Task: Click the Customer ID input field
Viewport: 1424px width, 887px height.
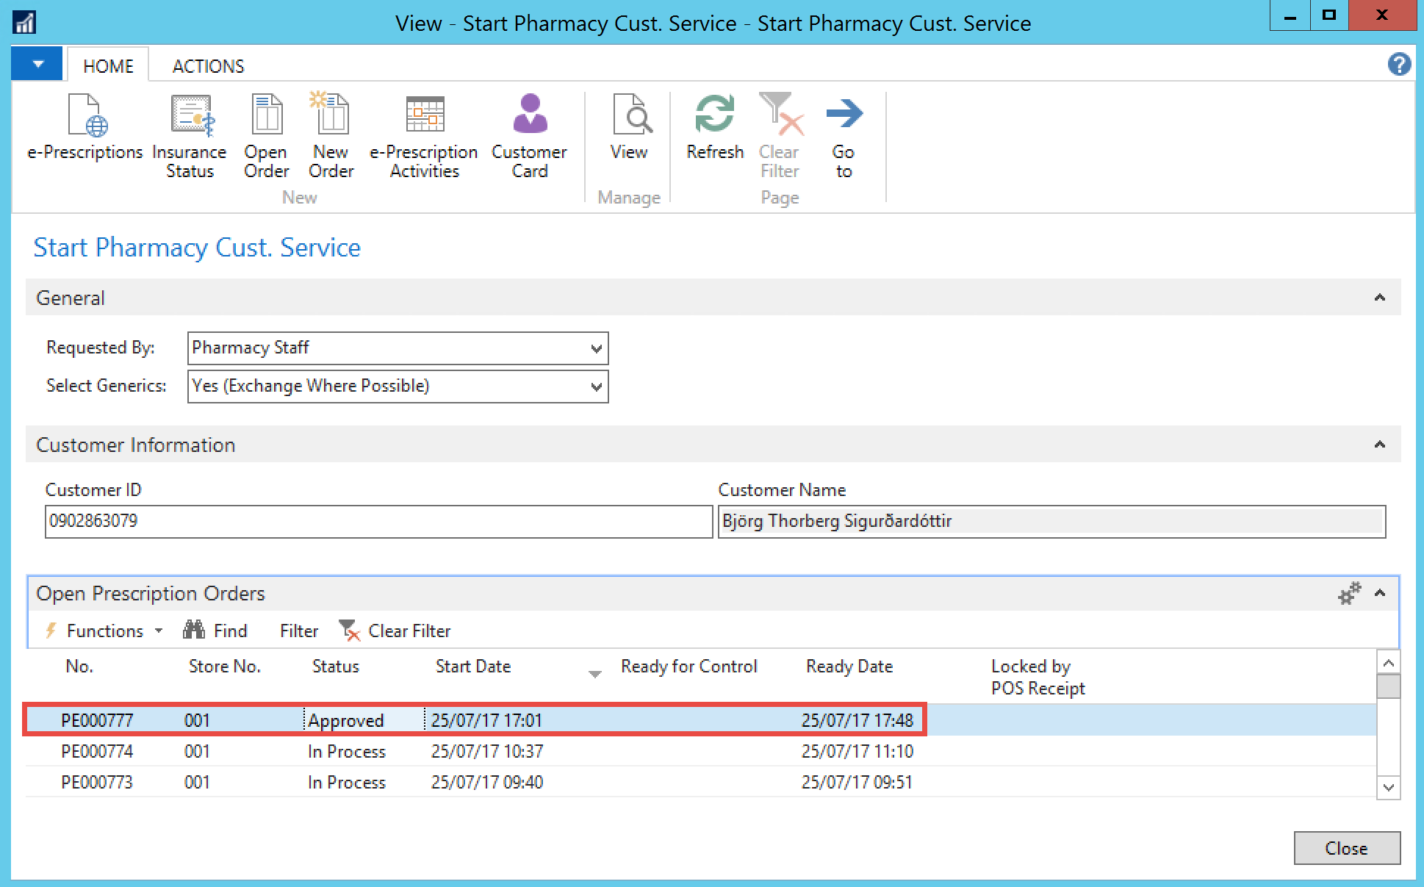Action: point(378,521)
